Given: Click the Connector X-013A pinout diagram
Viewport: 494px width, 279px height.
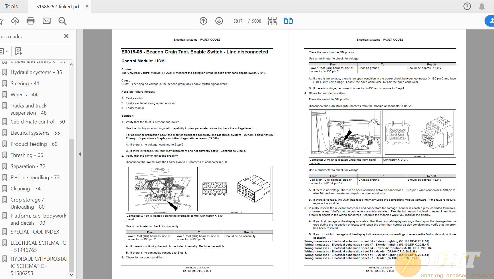Looking at the screenshot, I should click(x=419, y=133).
